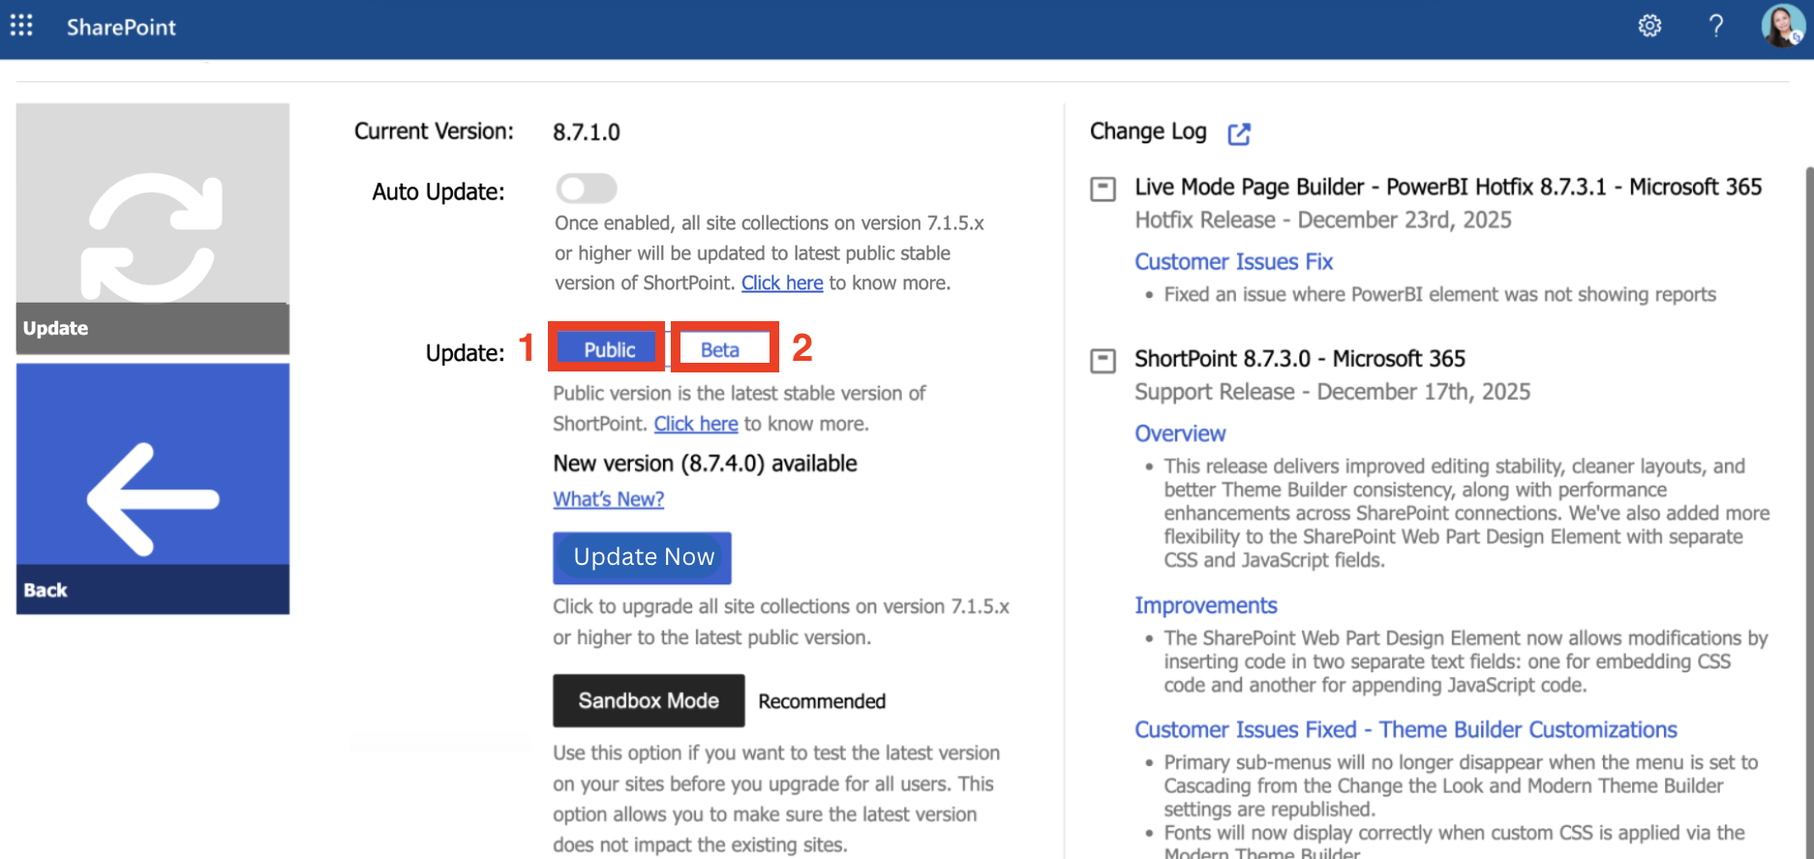Click the Overview heading in change log
The width and height of the screenshot is (1814, 859).
[1180, 433]
